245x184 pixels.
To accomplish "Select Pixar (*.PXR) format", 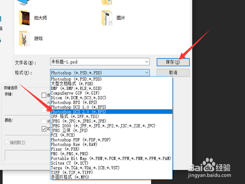I will point(111,149).
